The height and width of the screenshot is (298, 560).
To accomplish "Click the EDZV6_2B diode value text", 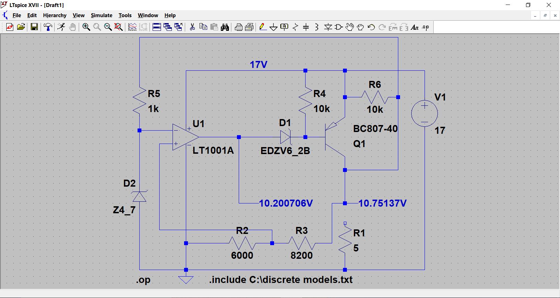I will click(285, 151).
